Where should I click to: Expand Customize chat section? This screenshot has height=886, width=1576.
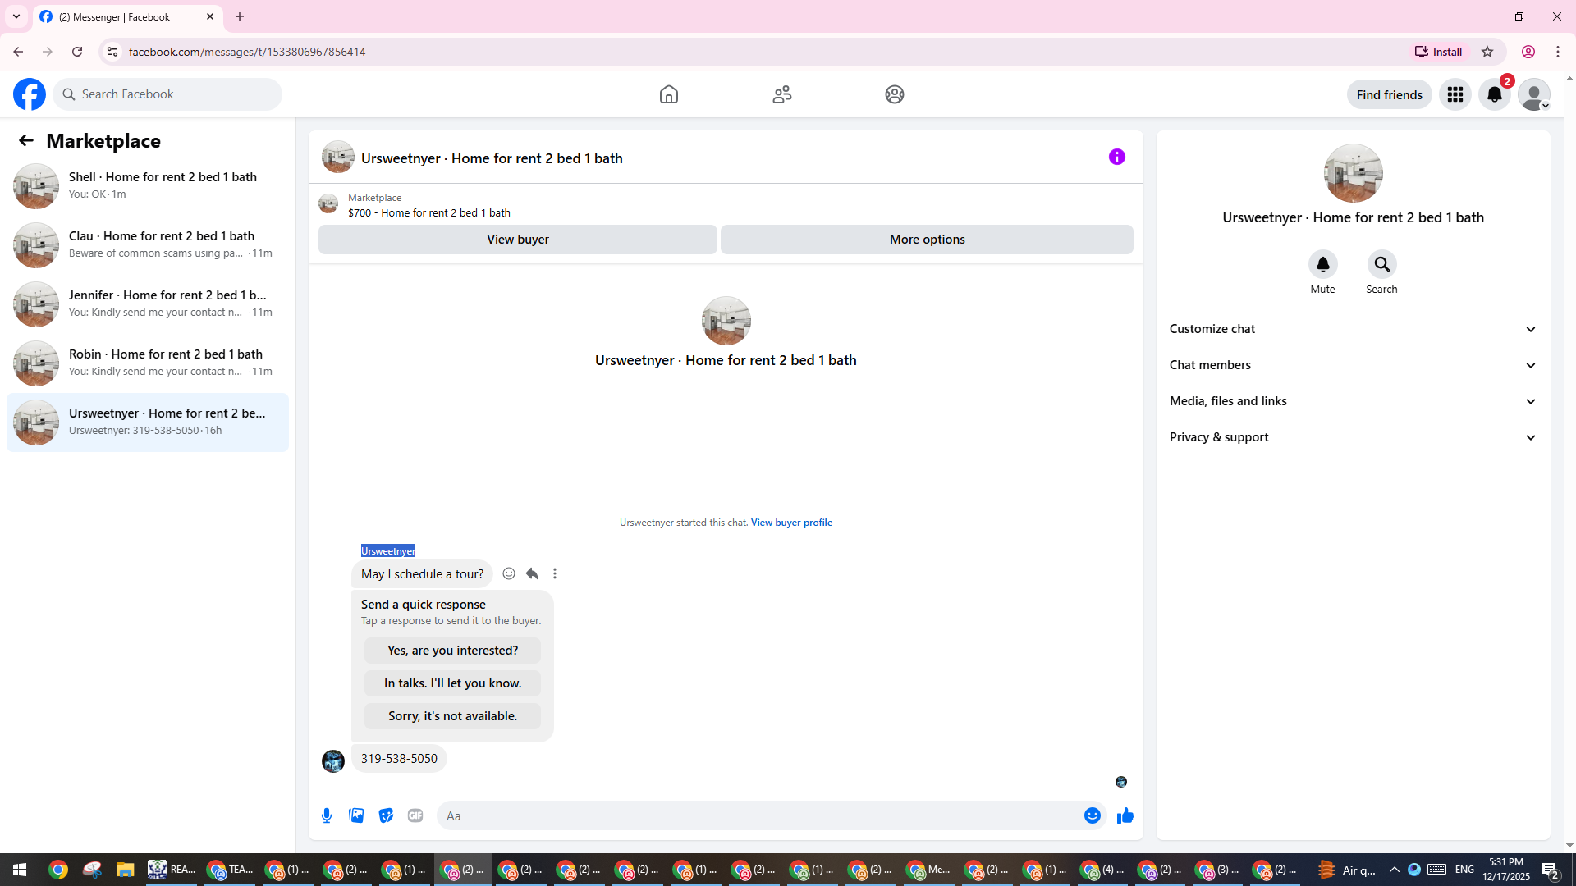(1353, 329)
